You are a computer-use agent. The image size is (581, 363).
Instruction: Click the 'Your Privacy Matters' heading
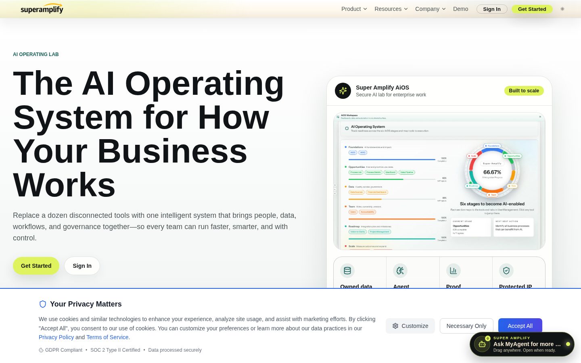coord(86,304)
